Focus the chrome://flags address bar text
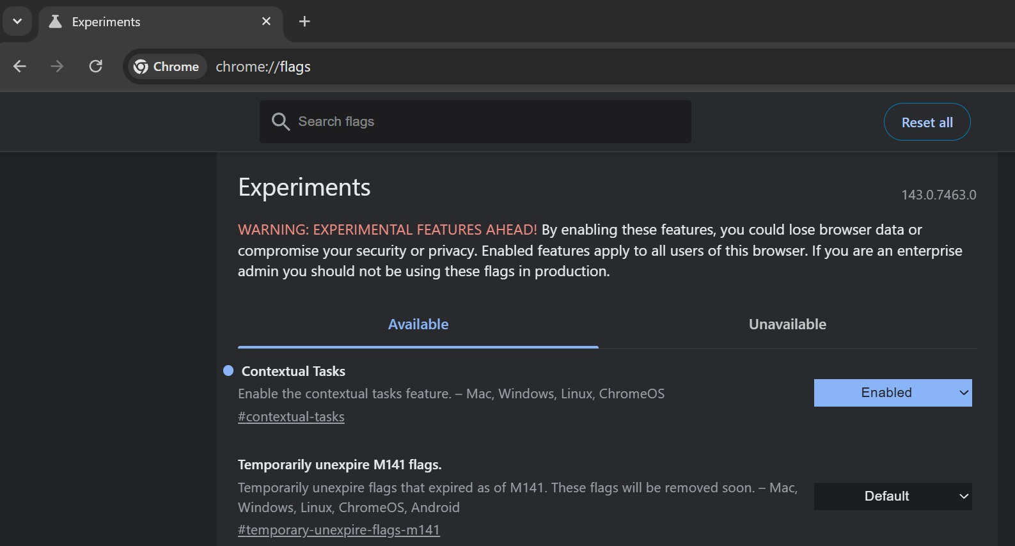Screen dimensions: 1015x546 263,66
